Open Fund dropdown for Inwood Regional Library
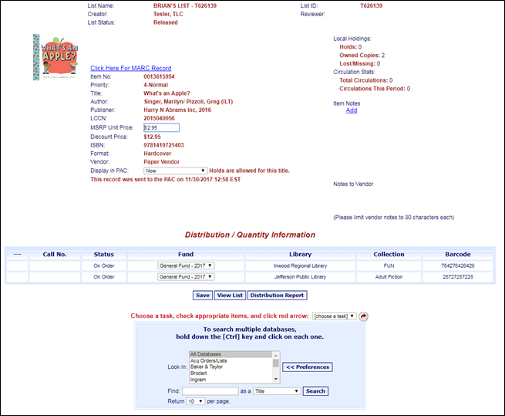The image size is (505, 416). click(x=186, y=265)
